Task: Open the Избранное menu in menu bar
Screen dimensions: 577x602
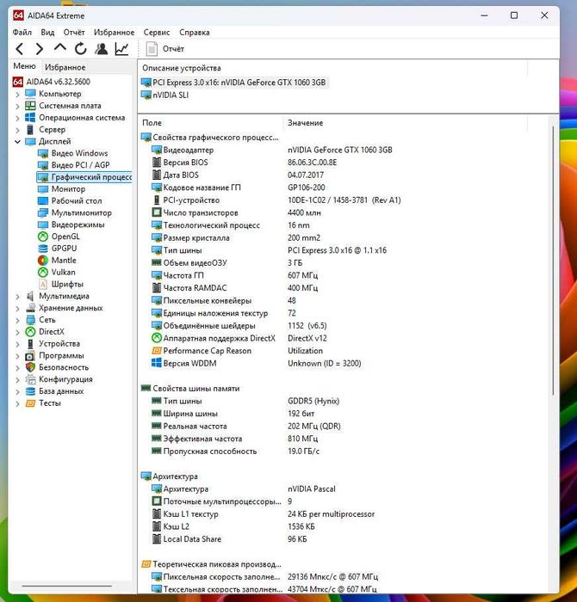Action: point(115,33)
